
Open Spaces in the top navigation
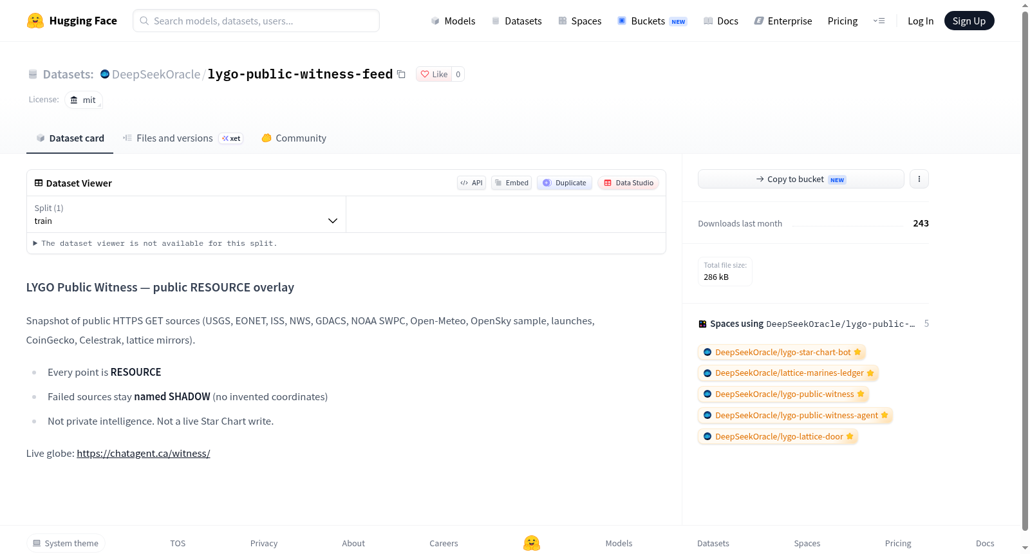(x=579, y=21)
